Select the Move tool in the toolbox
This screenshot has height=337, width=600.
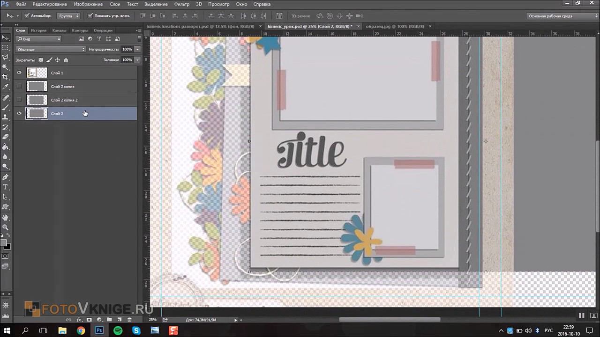(x=6, y=38)
